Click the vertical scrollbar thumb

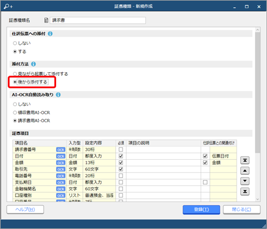coord(257,92)
